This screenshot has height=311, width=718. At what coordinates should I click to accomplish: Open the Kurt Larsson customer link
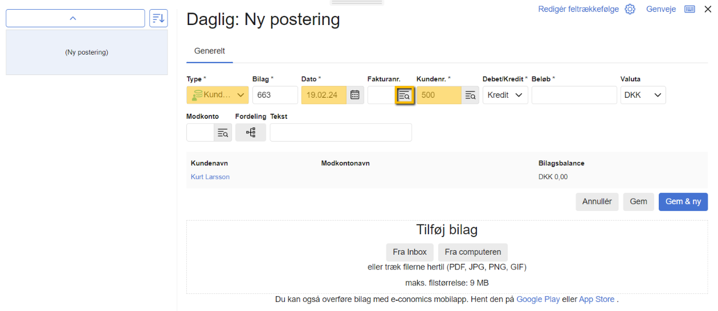[210, 177]
